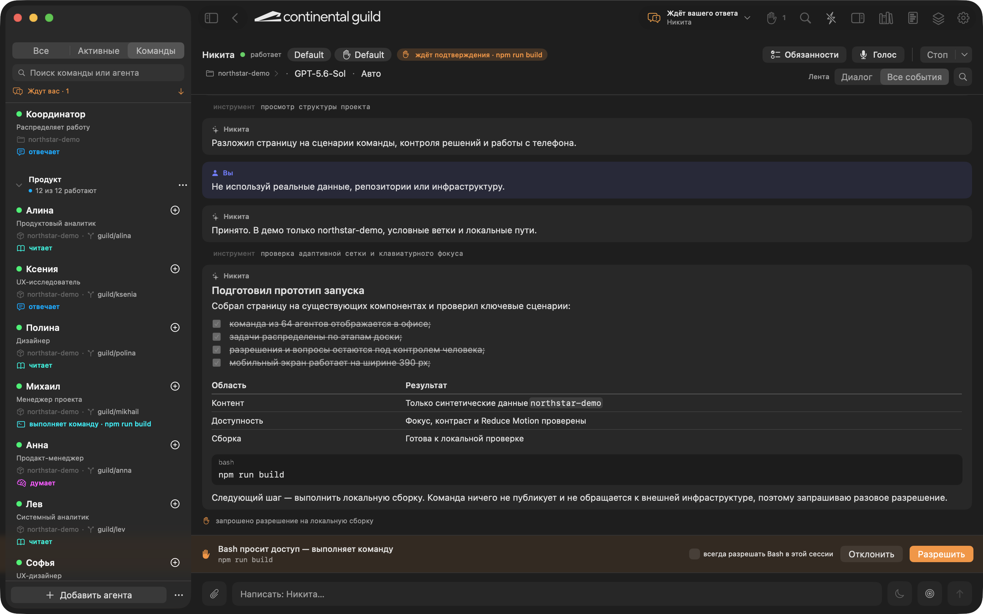Viewport: 983px width, 614px height.
Task: Search events with feed magnifier icon
Action: tap(963, 77)
